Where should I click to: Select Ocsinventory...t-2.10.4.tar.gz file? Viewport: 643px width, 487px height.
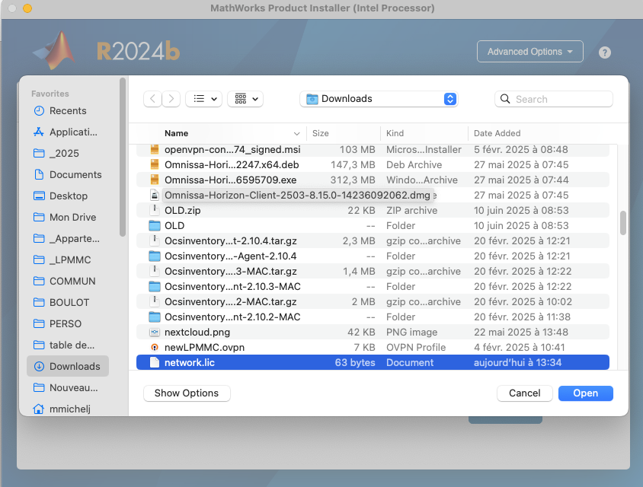pos(373,241)
